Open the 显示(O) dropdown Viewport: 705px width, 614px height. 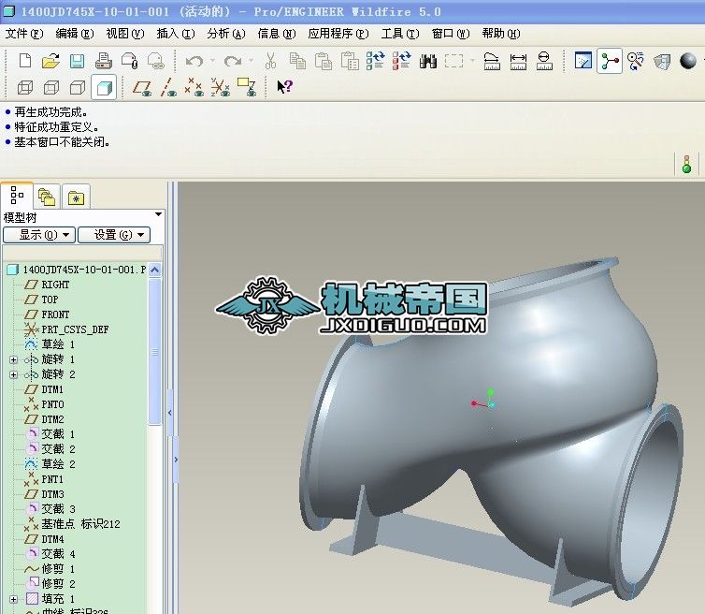pos(39,235)
